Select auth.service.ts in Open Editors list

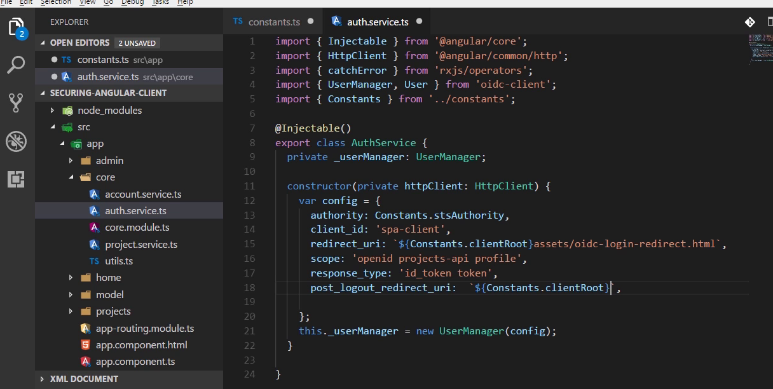point(128,76)
